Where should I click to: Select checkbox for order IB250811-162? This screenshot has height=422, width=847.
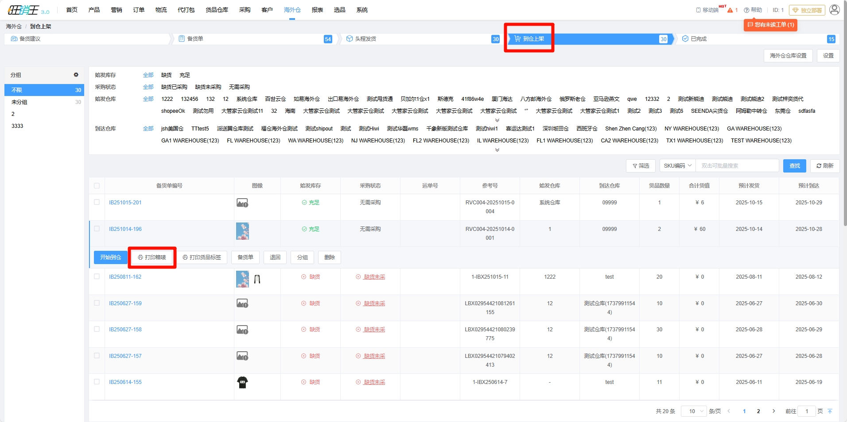(97, 276)
